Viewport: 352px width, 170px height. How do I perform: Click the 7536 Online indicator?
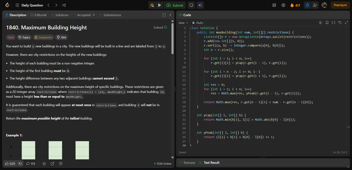point(163,164)
